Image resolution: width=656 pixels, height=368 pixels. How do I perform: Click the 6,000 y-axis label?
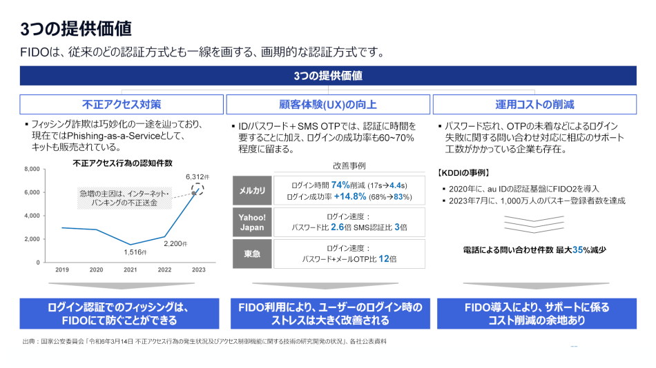coord(32,192)
